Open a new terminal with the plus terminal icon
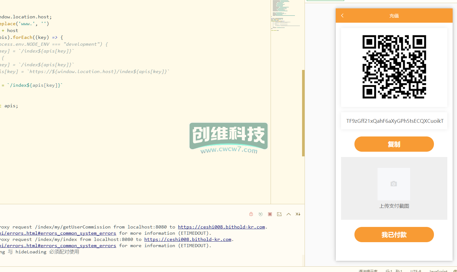Screen dimensions: 457x272 click(279, 214)
